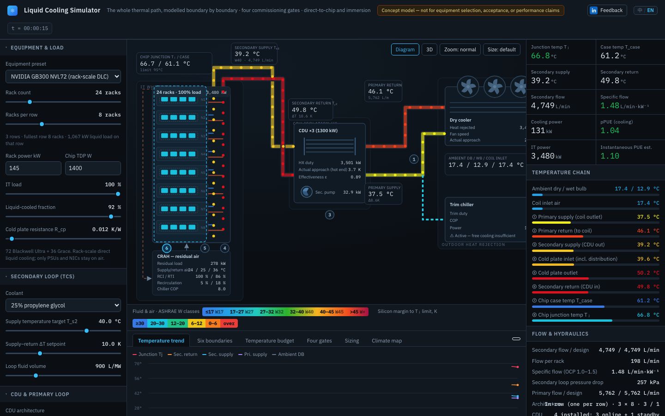The width and height of the screenshot is (665, 416).
Task: Click the simulation time t = 00:00:15 button
Action: pyautogui.click(x=30, y=28)
